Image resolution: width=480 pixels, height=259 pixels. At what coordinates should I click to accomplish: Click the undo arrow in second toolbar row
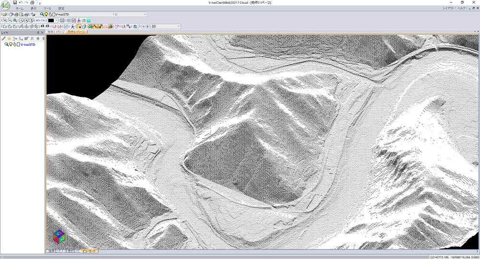(x=37, y=21)
